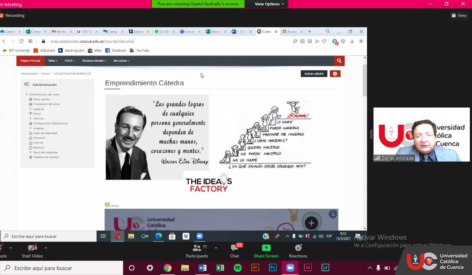Open Finalización del curso
This screenshot has height=275, width=472.
(x=46, y=104)
